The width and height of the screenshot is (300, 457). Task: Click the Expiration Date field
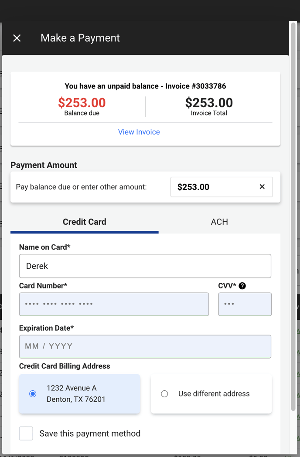[x=145, y=346]
